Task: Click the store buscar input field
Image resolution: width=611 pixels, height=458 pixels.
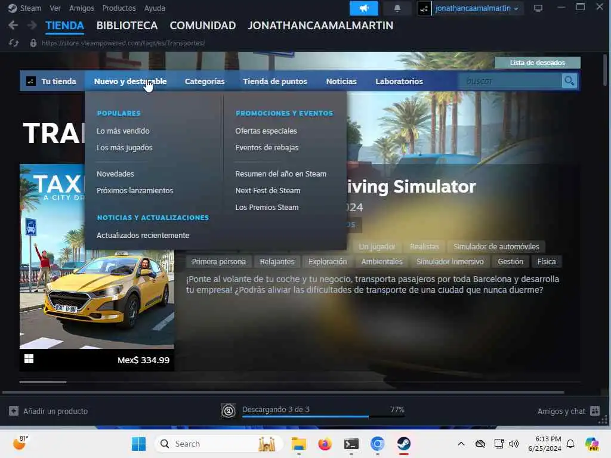Action: tap(510, 81)
